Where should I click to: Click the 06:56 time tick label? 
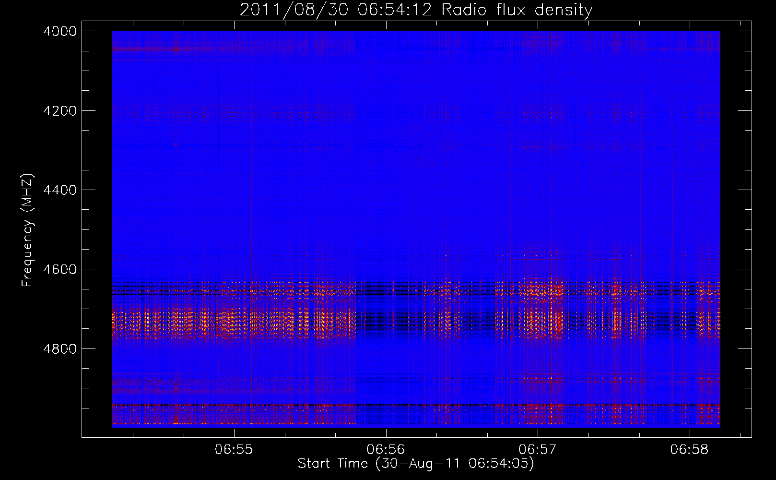pyautogui.click(x=386, y=450)
